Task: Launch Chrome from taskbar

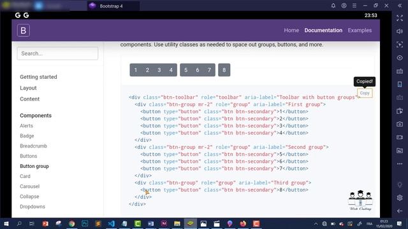Action: click(72, 223)
